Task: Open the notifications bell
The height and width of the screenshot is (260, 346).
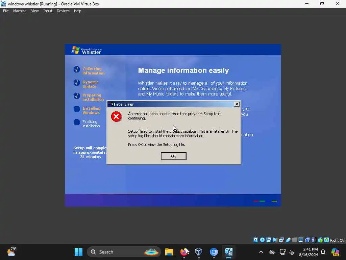Action: 323,252
